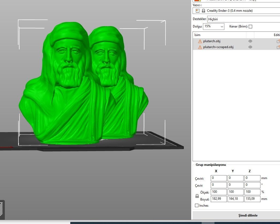Click the Boyut Y field showing 164,18

click(x=236, y=199)
